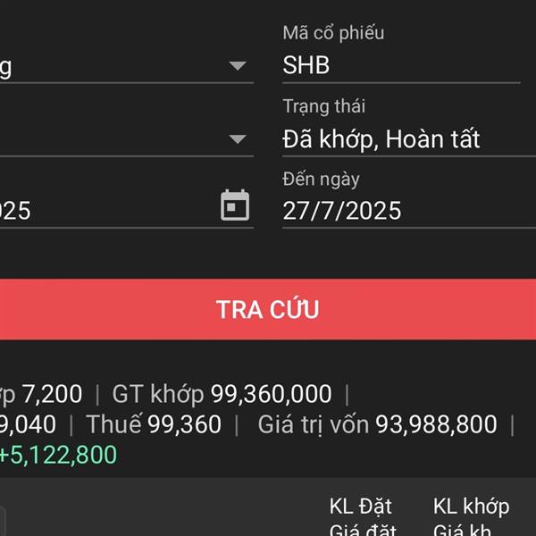The width and height of the screenshot is (536, 536).
Task: Click the Mã cổ phiếu field containing SHB
Action: tap(401, 65)
